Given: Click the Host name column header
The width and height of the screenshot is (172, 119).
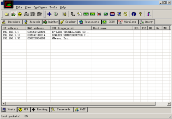Looking at the screenshot, I should 112,28.
